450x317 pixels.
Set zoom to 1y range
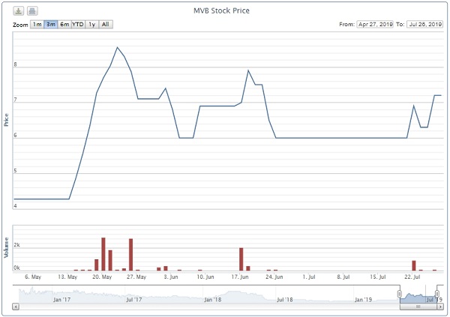click(x=92, y=25)
